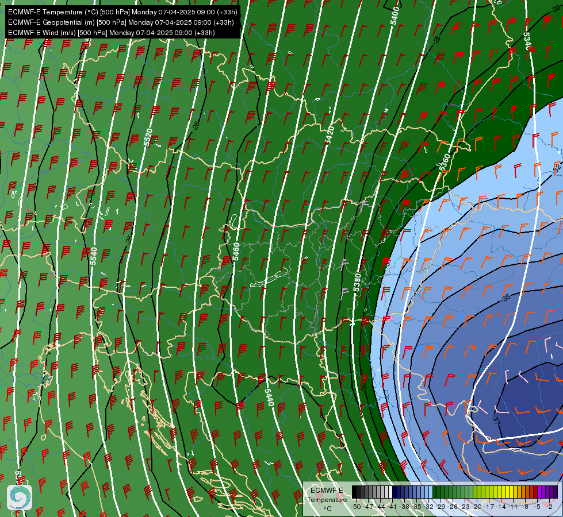Click the -20 colorbar tick label
This screenshot has height=517, width=563.
(477, 507)
